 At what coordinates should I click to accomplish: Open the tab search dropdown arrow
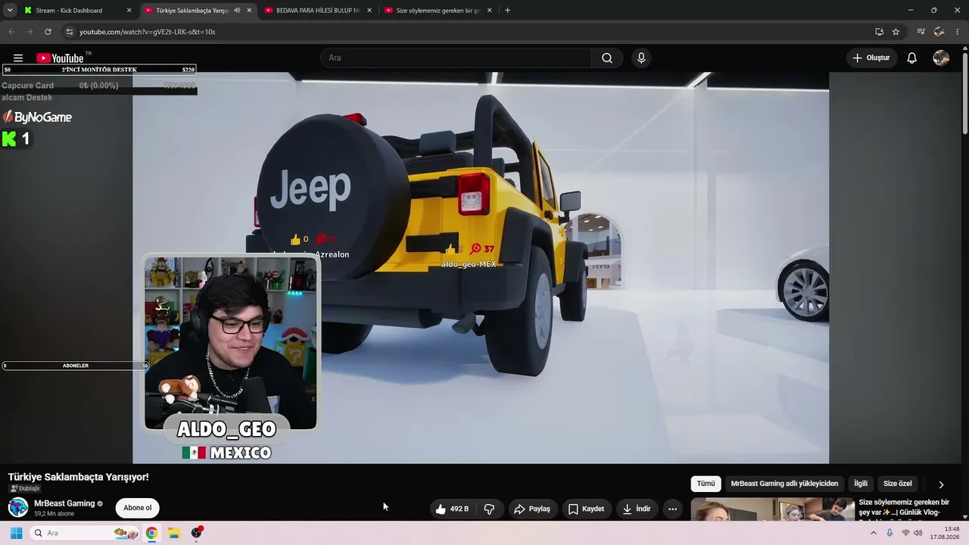(10, 11)
